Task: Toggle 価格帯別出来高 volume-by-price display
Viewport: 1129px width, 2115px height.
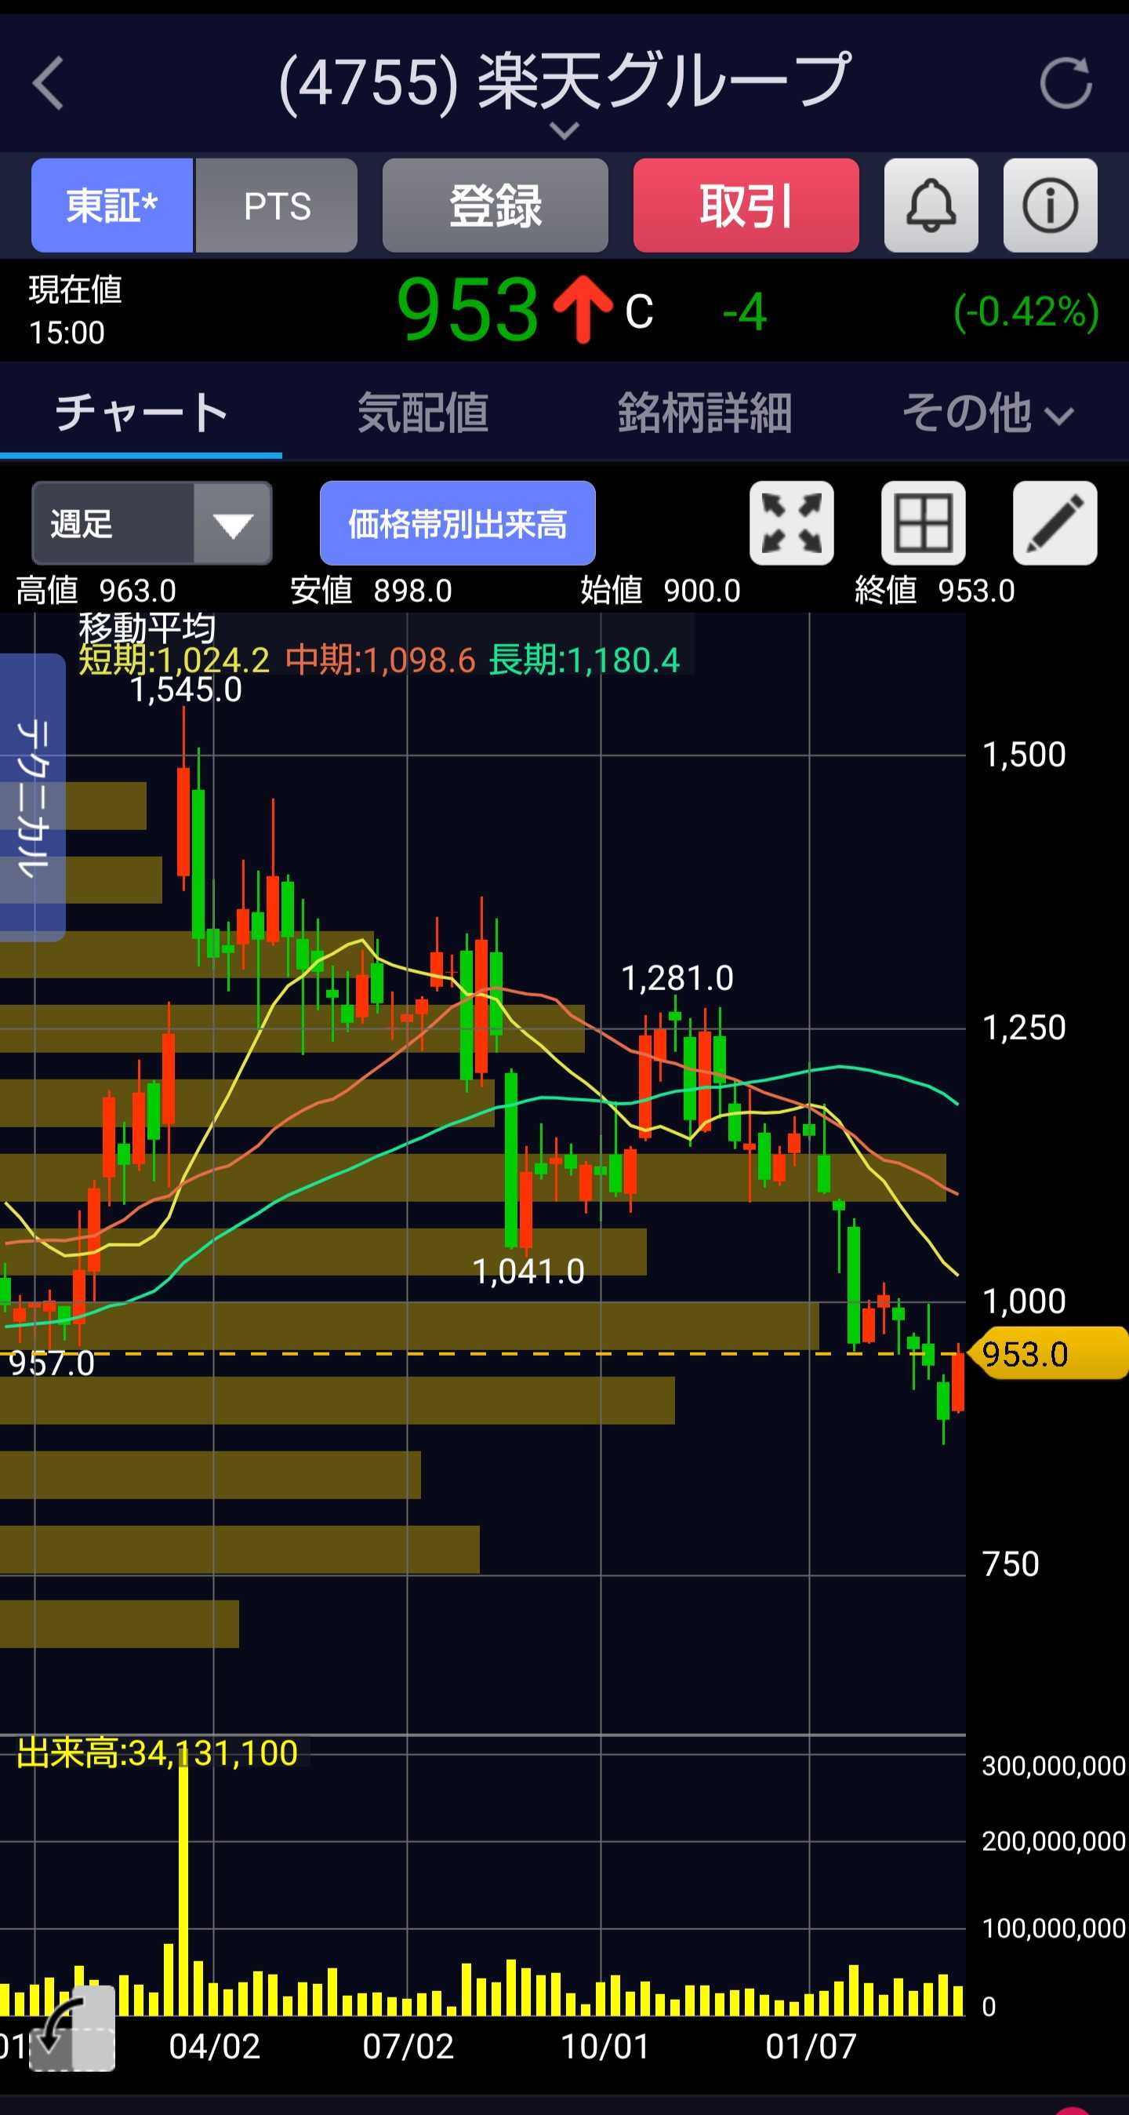Action: pyautogui.click(x=458, y=523)
